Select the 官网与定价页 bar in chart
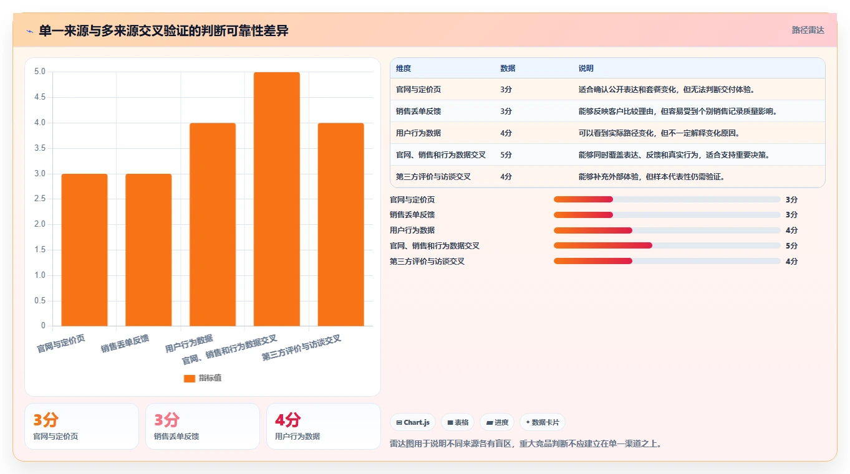The image size is (850, 474). coord(84,250)
